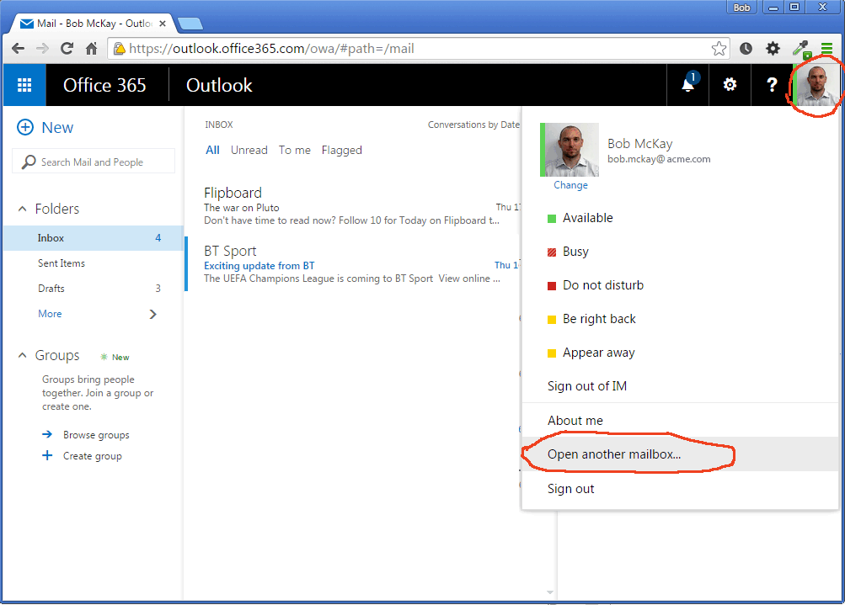Click the browser address bar URL
This screenshot has width=845, height=605.
pos(271,49)
